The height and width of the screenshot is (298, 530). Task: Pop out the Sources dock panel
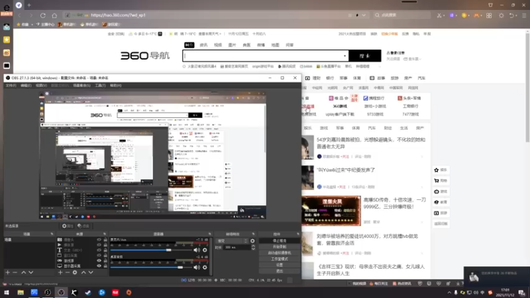tap(105, 234)
